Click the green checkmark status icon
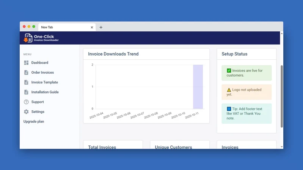 pos(229,71)
